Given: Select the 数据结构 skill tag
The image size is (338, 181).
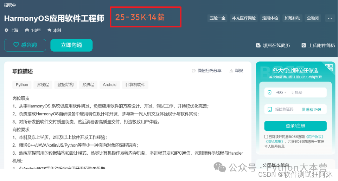Looking at the screenshot, I should coord(65,85).
